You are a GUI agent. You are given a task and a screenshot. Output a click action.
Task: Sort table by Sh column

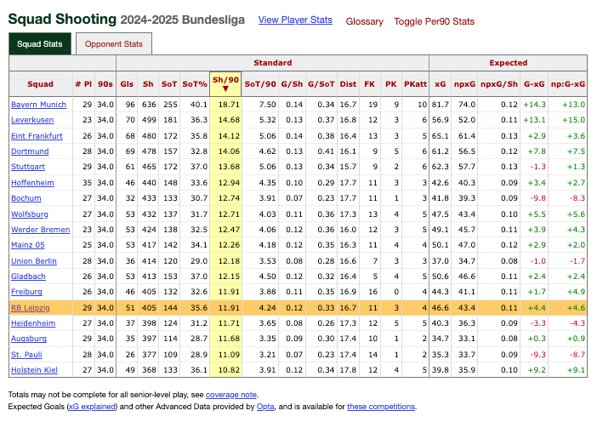click(148, 84)
